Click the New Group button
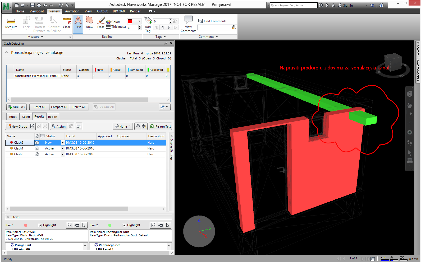 (17, 127)
